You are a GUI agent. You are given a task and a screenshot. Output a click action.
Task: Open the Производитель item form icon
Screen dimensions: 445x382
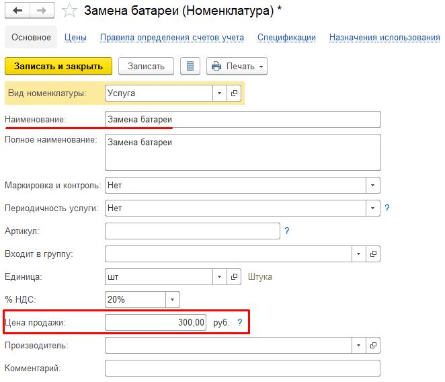click(x=373, y=346)
